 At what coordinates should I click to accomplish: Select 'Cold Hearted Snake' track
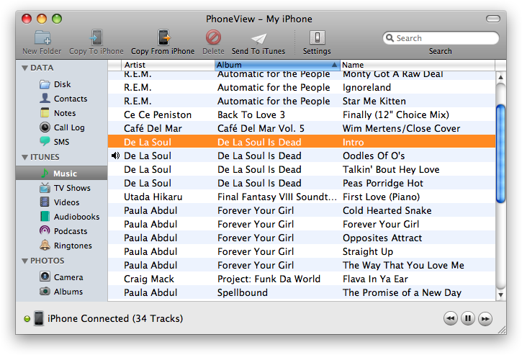tap(302, 210)
